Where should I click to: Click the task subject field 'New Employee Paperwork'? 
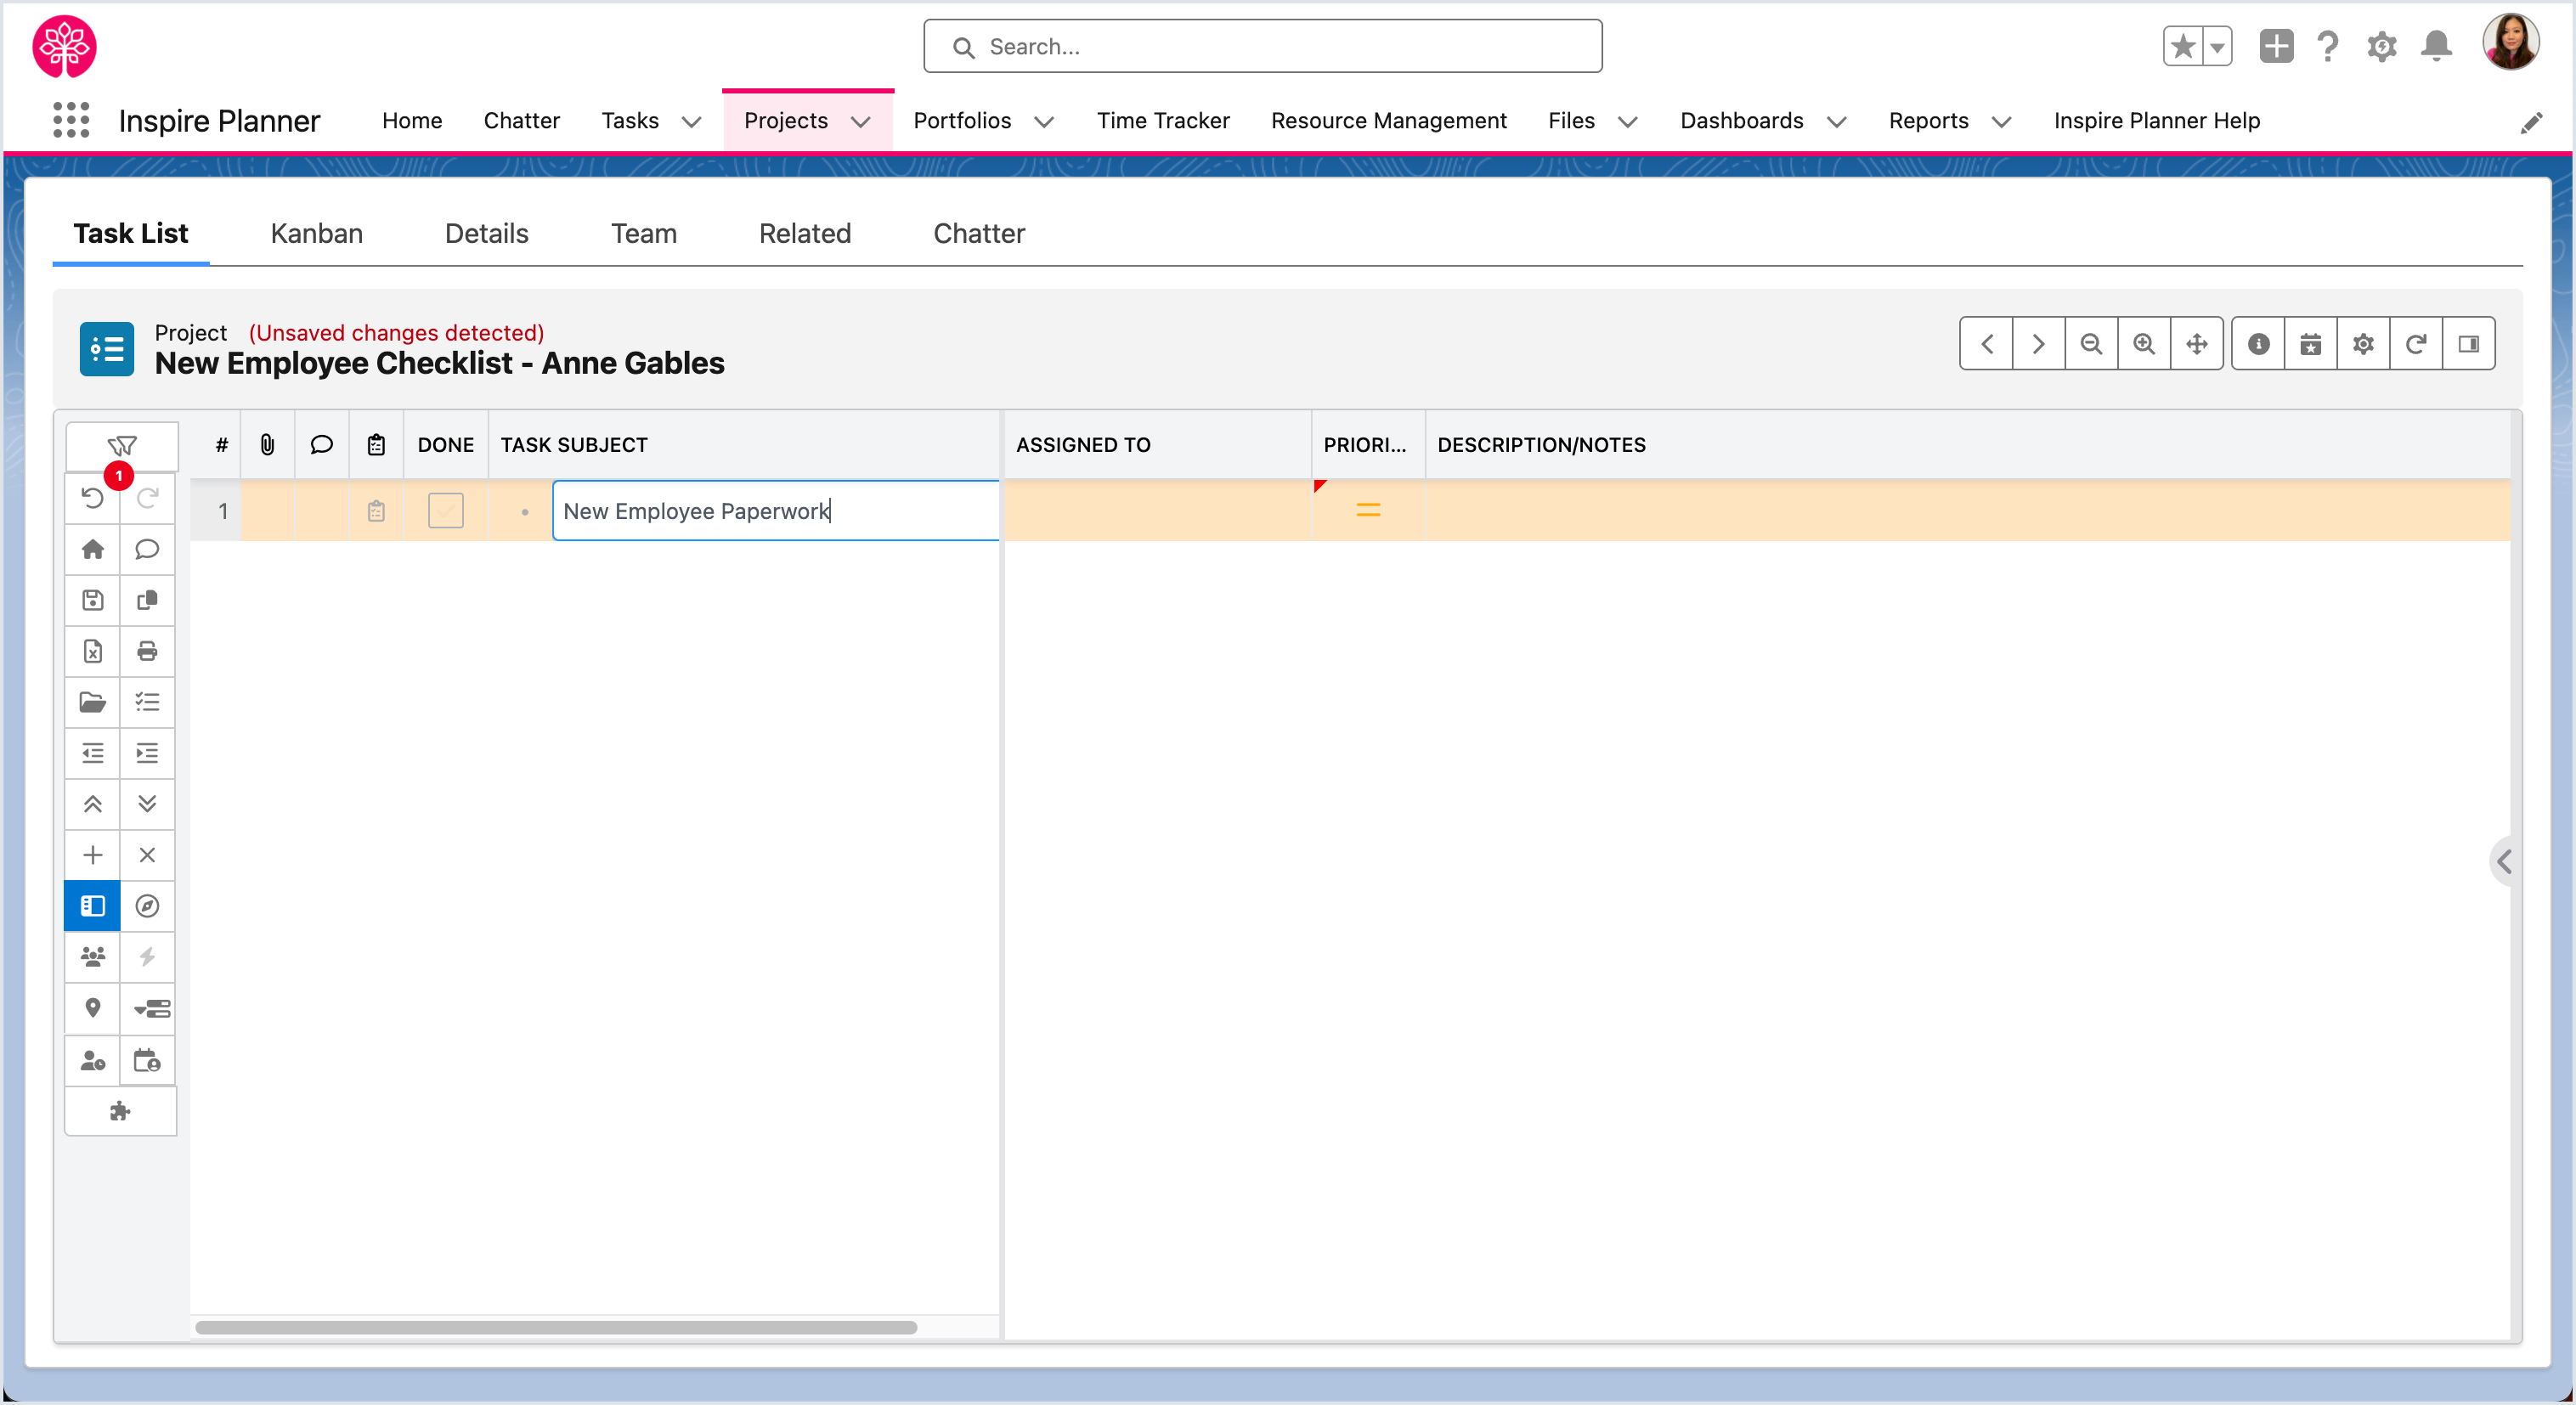tap(776, 511)
